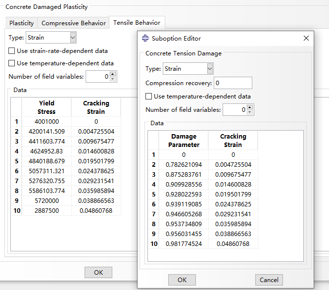Decrease field variables count in Tensile Behavior
Screen dimensions: 329x290
point(113,79)
